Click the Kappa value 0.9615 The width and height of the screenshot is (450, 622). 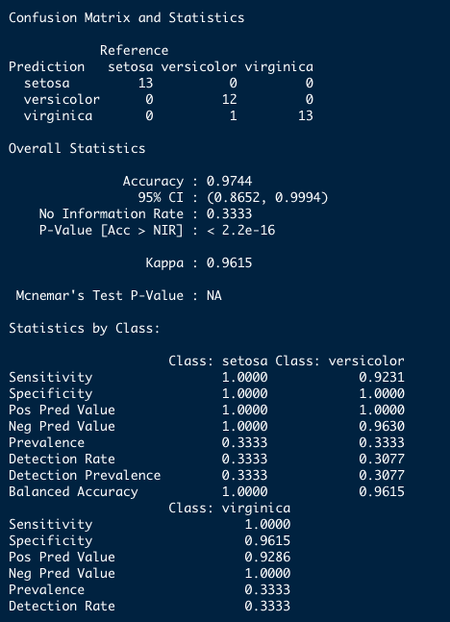(229, 263)
